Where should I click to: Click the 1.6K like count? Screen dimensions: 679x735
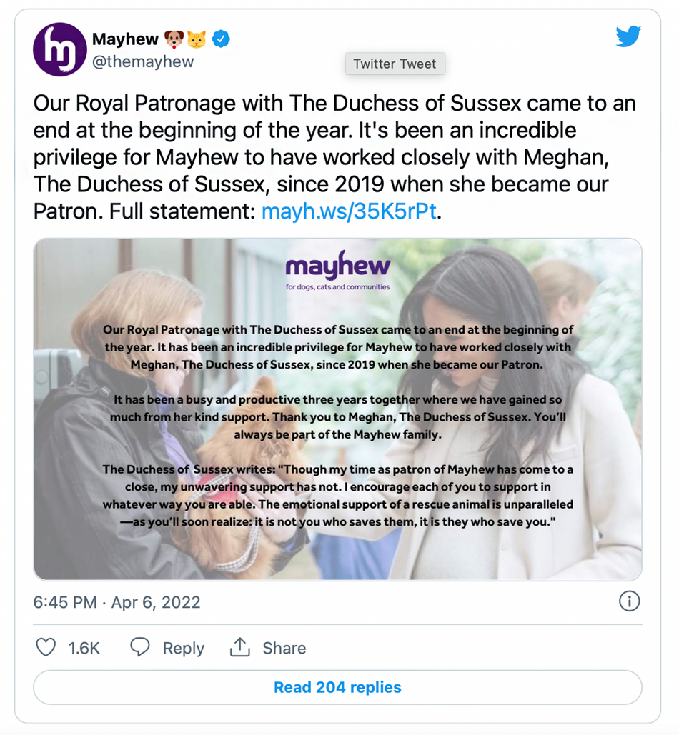click(x=84, y=647)
